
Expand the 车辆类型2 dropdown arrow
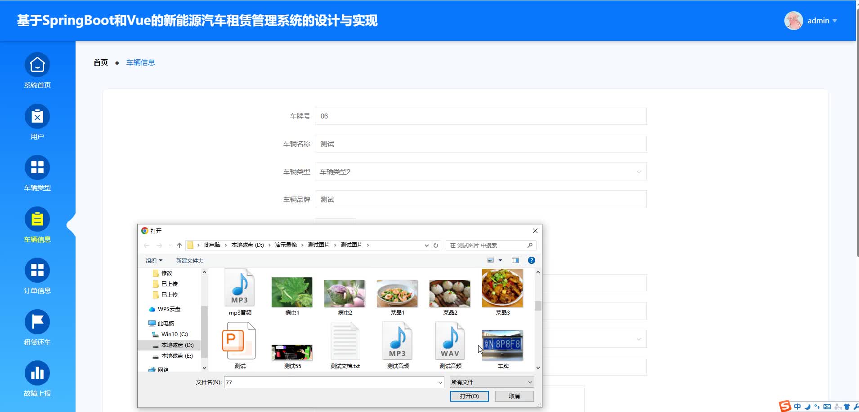pyautogui.click(x=639, y=171)
